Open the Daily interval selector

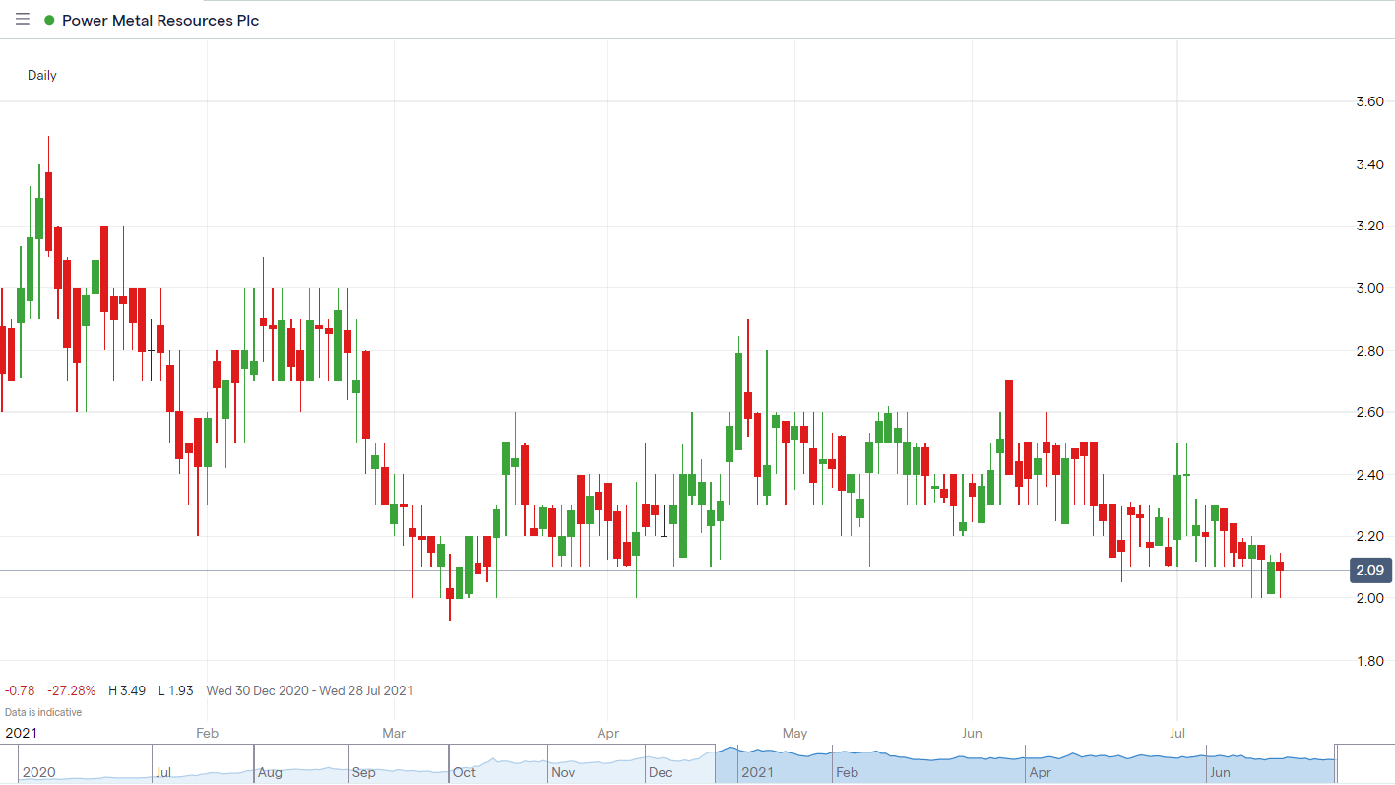pyautogui.click(x=42, y=75)
